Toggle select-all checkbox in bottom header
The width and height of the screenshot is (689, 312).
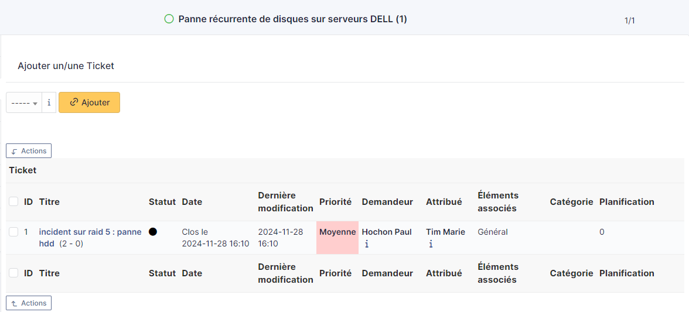[13, 273]
